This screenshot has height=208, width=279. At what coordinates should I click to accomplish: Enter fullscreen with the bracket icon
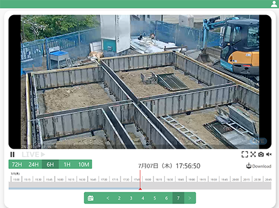click(x=244, y=154)
